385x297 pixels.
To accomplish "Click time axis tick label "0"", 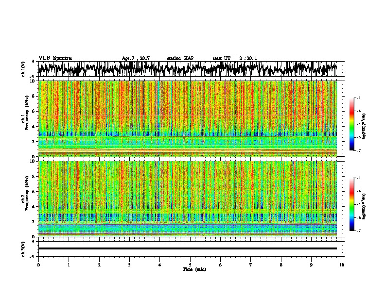I will (38, 264).
